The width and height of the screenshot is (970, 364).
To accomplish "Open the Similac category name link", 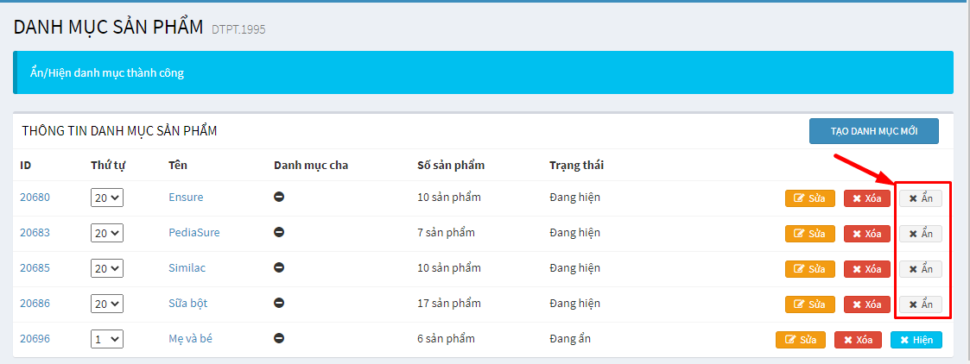I will pyautogui.click(x=187, y=268).
